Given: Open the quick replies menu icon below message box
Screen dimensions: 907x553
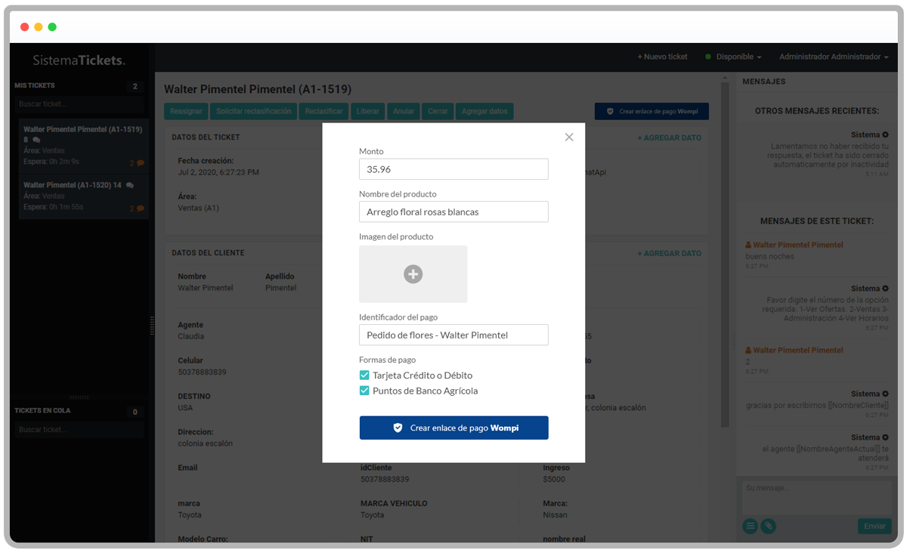Looking at the screenshot, I should (x=750, y=527).
